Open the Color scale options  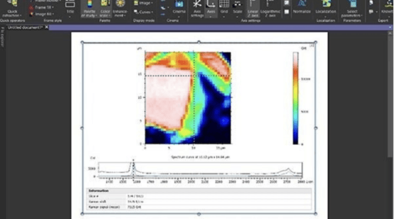click(105, 9)
